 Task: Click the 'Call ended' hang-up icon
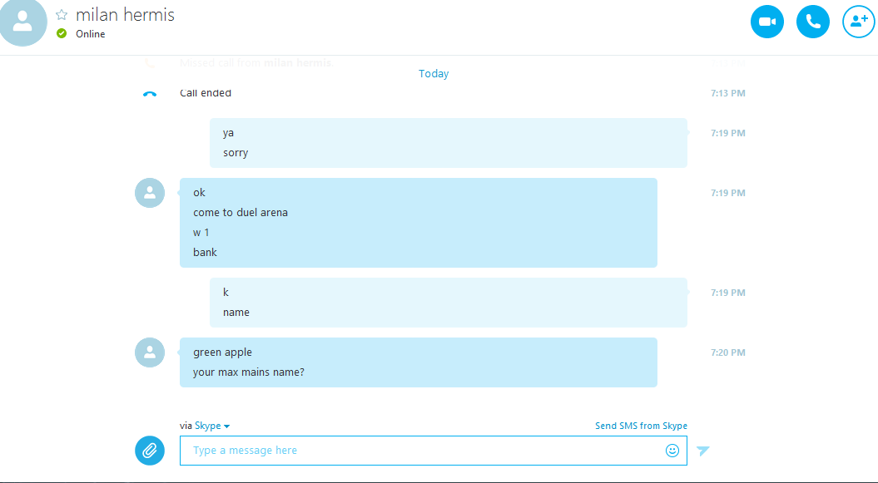[150, 94]
